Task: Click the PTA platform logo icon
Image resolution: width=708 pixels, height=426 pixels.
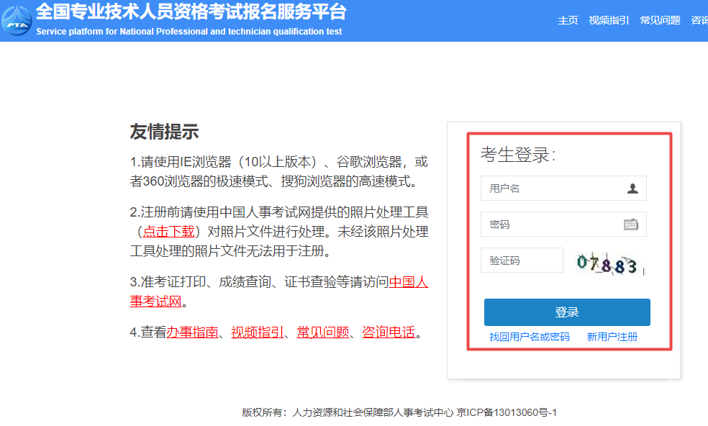Action: point(17,20)
